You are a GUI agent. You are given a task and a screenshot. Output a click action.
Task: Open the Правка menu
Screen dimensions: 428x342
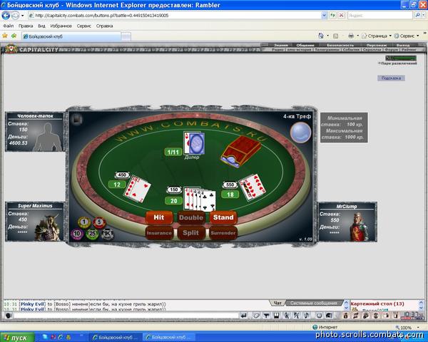pyautogui.click(x=26, y=26)
